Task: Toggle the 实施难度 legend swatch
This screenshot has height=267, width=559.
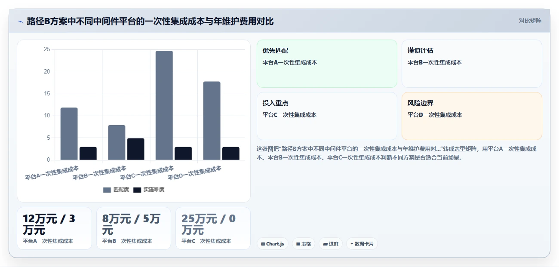Action: pos(137,190)
